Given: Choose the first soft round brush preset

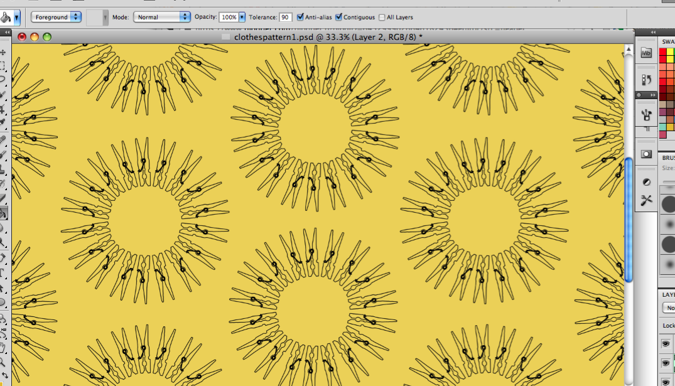Looking at the screenshot, I should [x=669, y=224].
